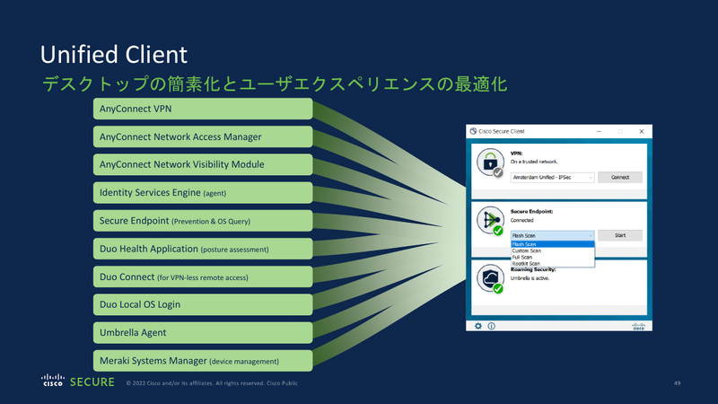Minimize the Cisco Secure Client window
718x404 pixels.
click(x=599, y=131)
